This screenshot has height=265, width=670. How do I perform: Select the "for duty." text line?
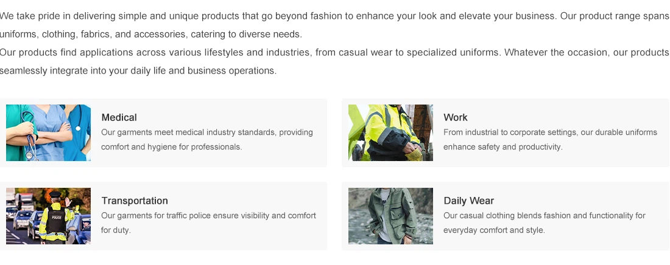[x=116, y=230]
